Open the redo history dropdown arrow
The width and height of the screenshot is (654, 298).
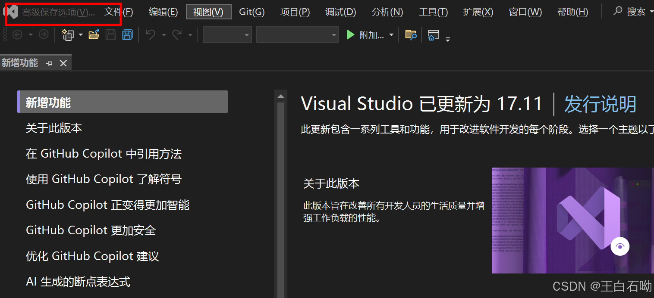(190, 35)
